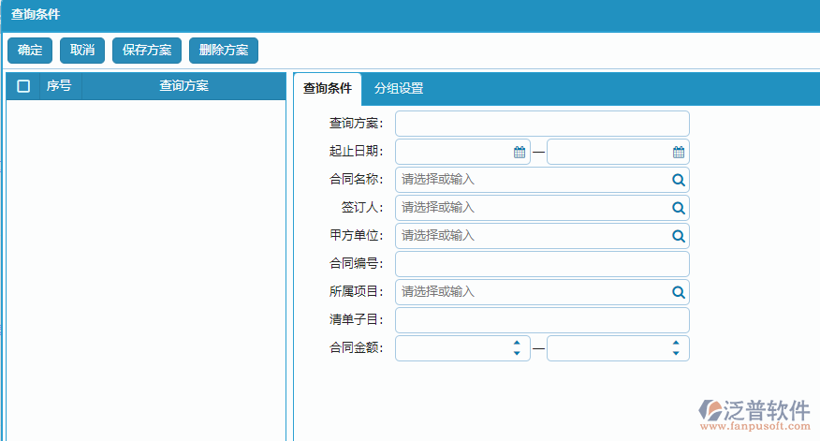Open the 合同名称 selection combo box

(531, 180)
